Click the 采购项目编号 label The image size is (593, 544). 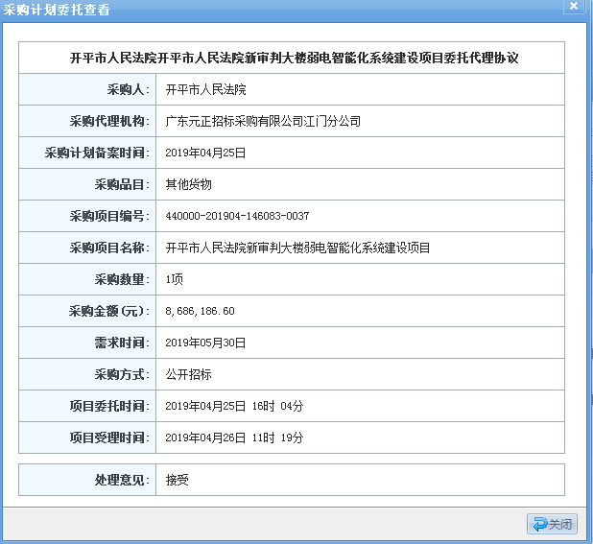109,216
